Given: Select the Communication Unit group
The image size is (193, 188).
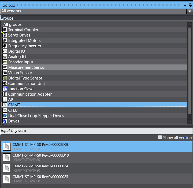Looking at the screenshot, I should click(x=94, y=83).
